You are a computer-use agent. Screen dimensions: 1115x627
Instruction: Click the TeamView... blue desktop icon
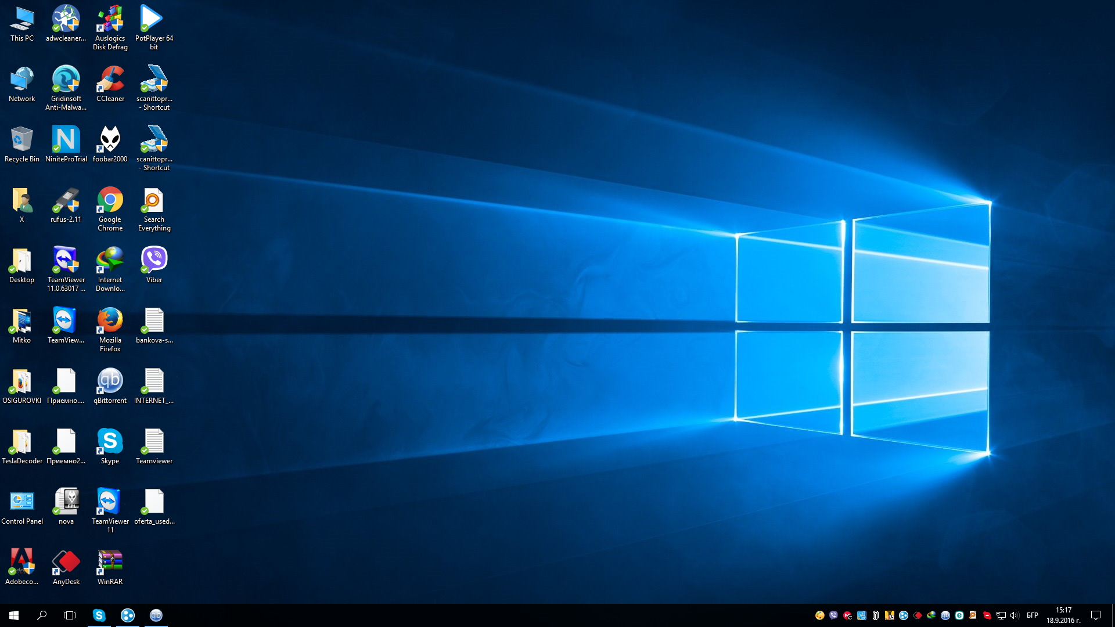click(66, 326)
